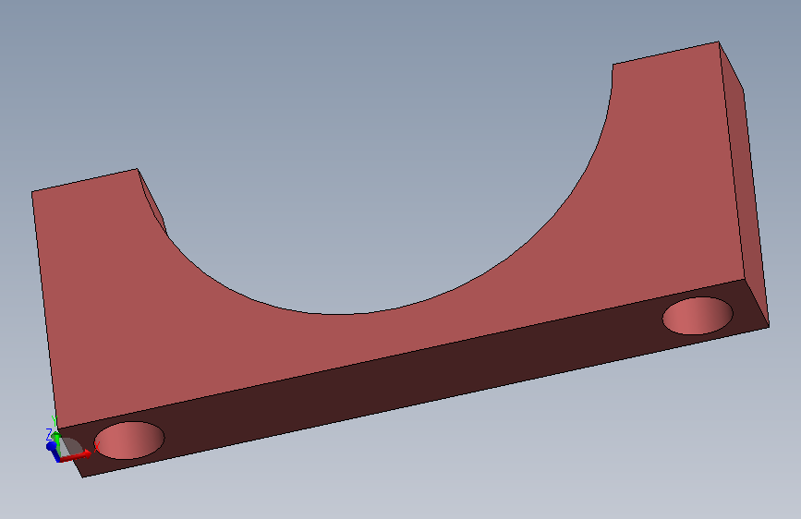
Task: Select the right circular hole in the bracket
Action: 698,316
